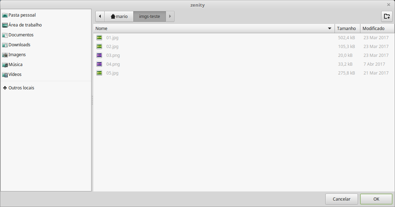Expand Outros locais in the sidebar
Viewport: 395px width, 207px height.
(x=21, y=88)
